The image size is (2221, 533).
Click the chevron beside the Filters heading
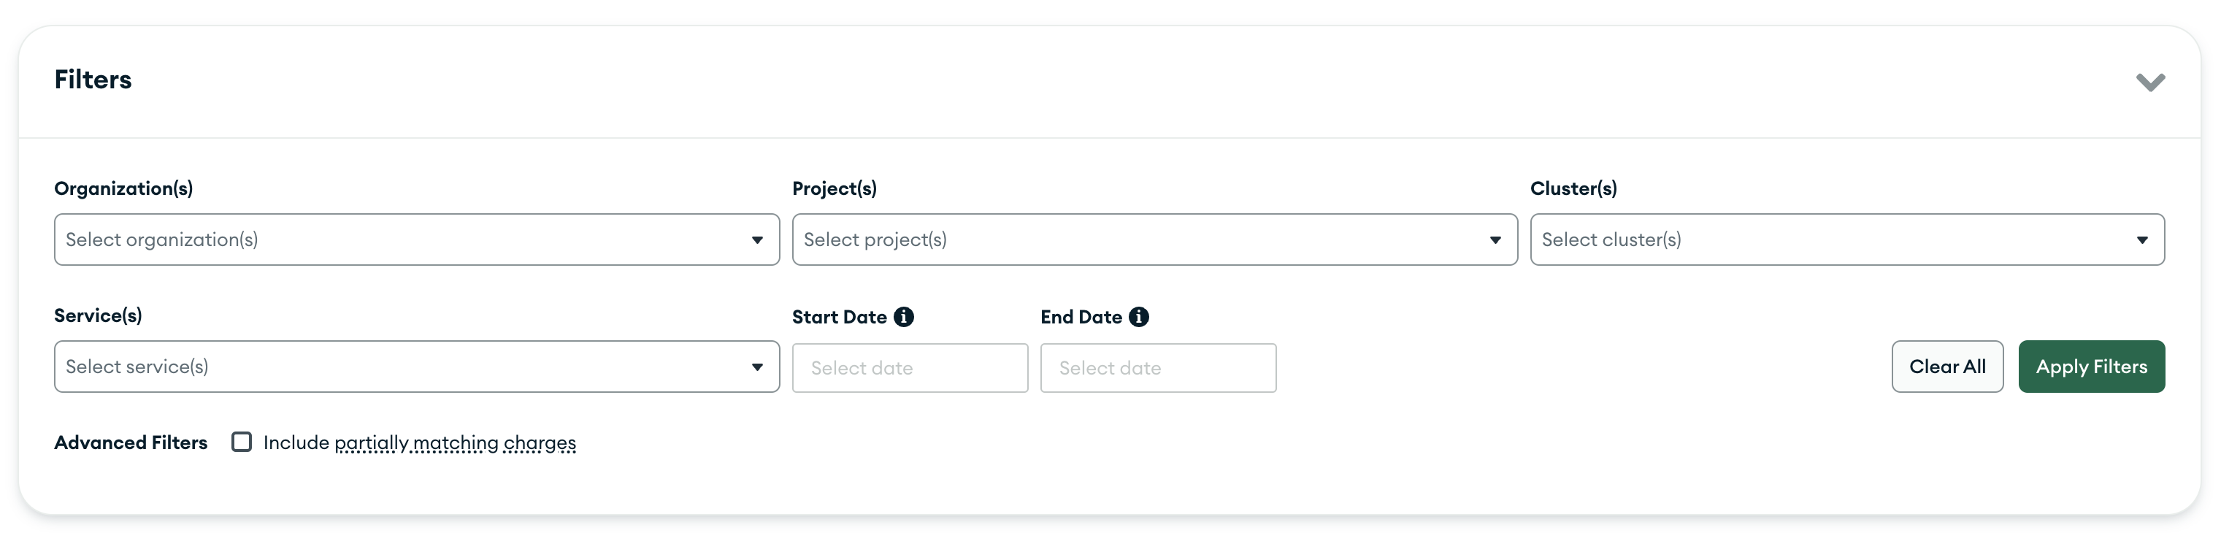[x=2151, y=82]
